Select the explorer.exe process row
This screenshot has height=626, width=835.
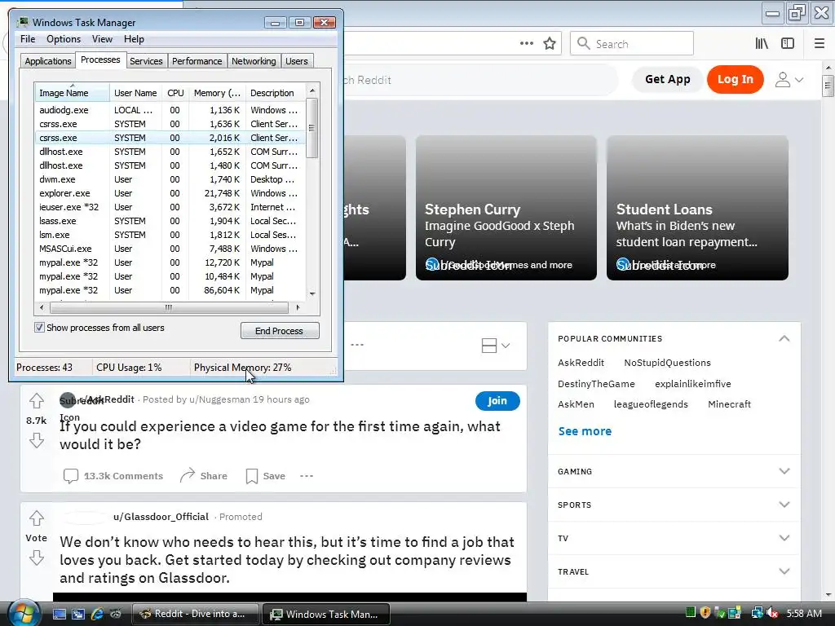pos(170,193)
